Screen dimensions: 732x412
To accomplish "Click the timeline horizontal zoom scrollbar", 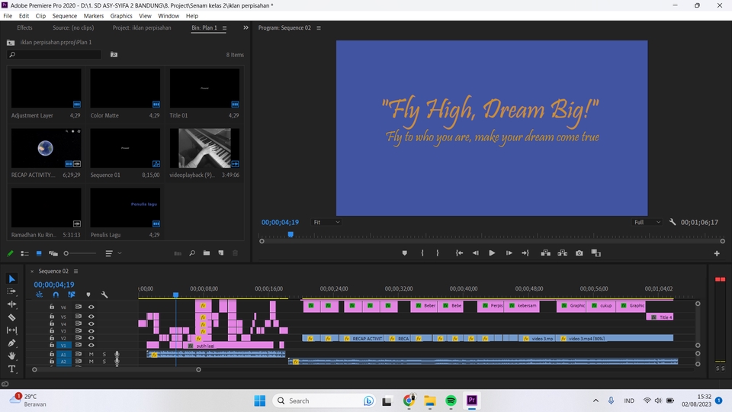I will pyautogui.click(x=116, y=369).
